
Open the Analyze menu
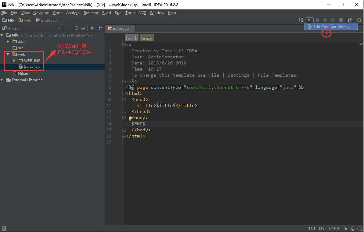tap(73, 13)
